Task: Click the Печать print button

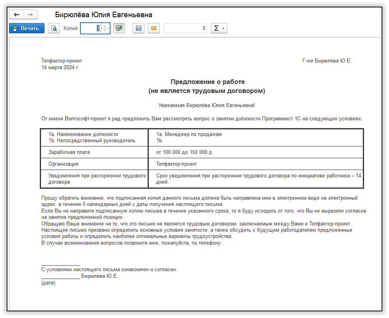Action: pos(27,28)
